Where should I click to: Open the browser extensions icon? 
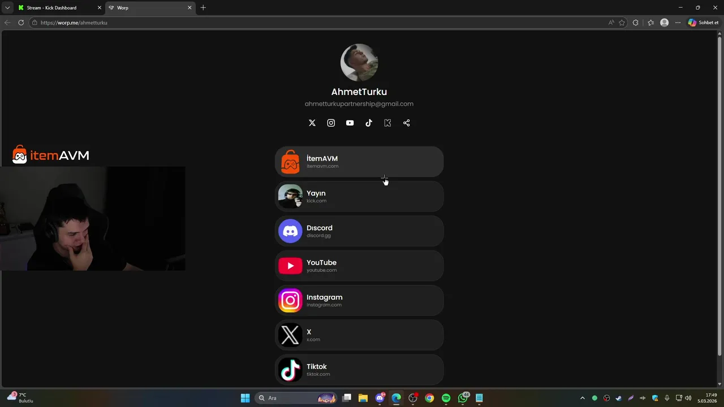pyautogui.click(x=636, y=23)
